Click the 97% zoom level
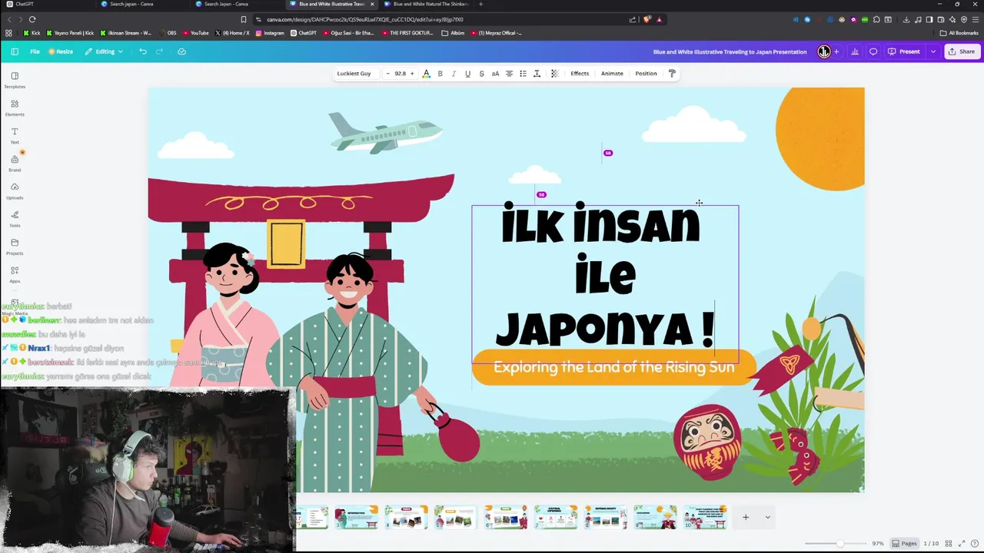This screenshot has width=984, height=553. pos(877,544)
